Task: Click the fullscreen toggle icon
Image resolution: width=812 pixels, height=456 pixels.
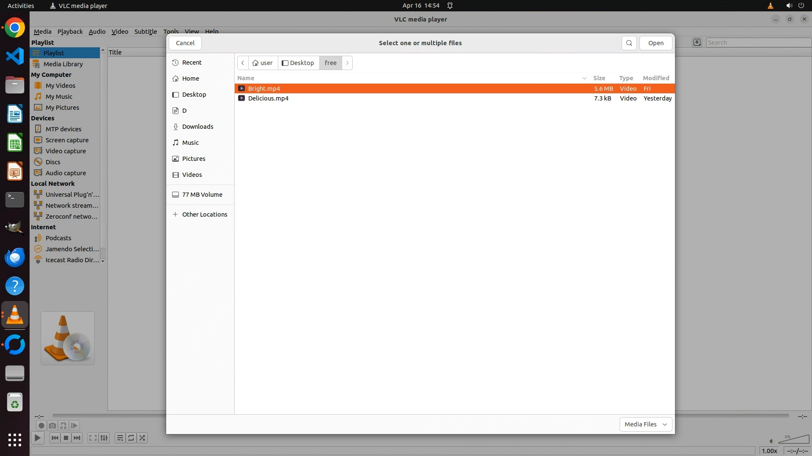Action: pyautogui.click(x=93, y=438)
